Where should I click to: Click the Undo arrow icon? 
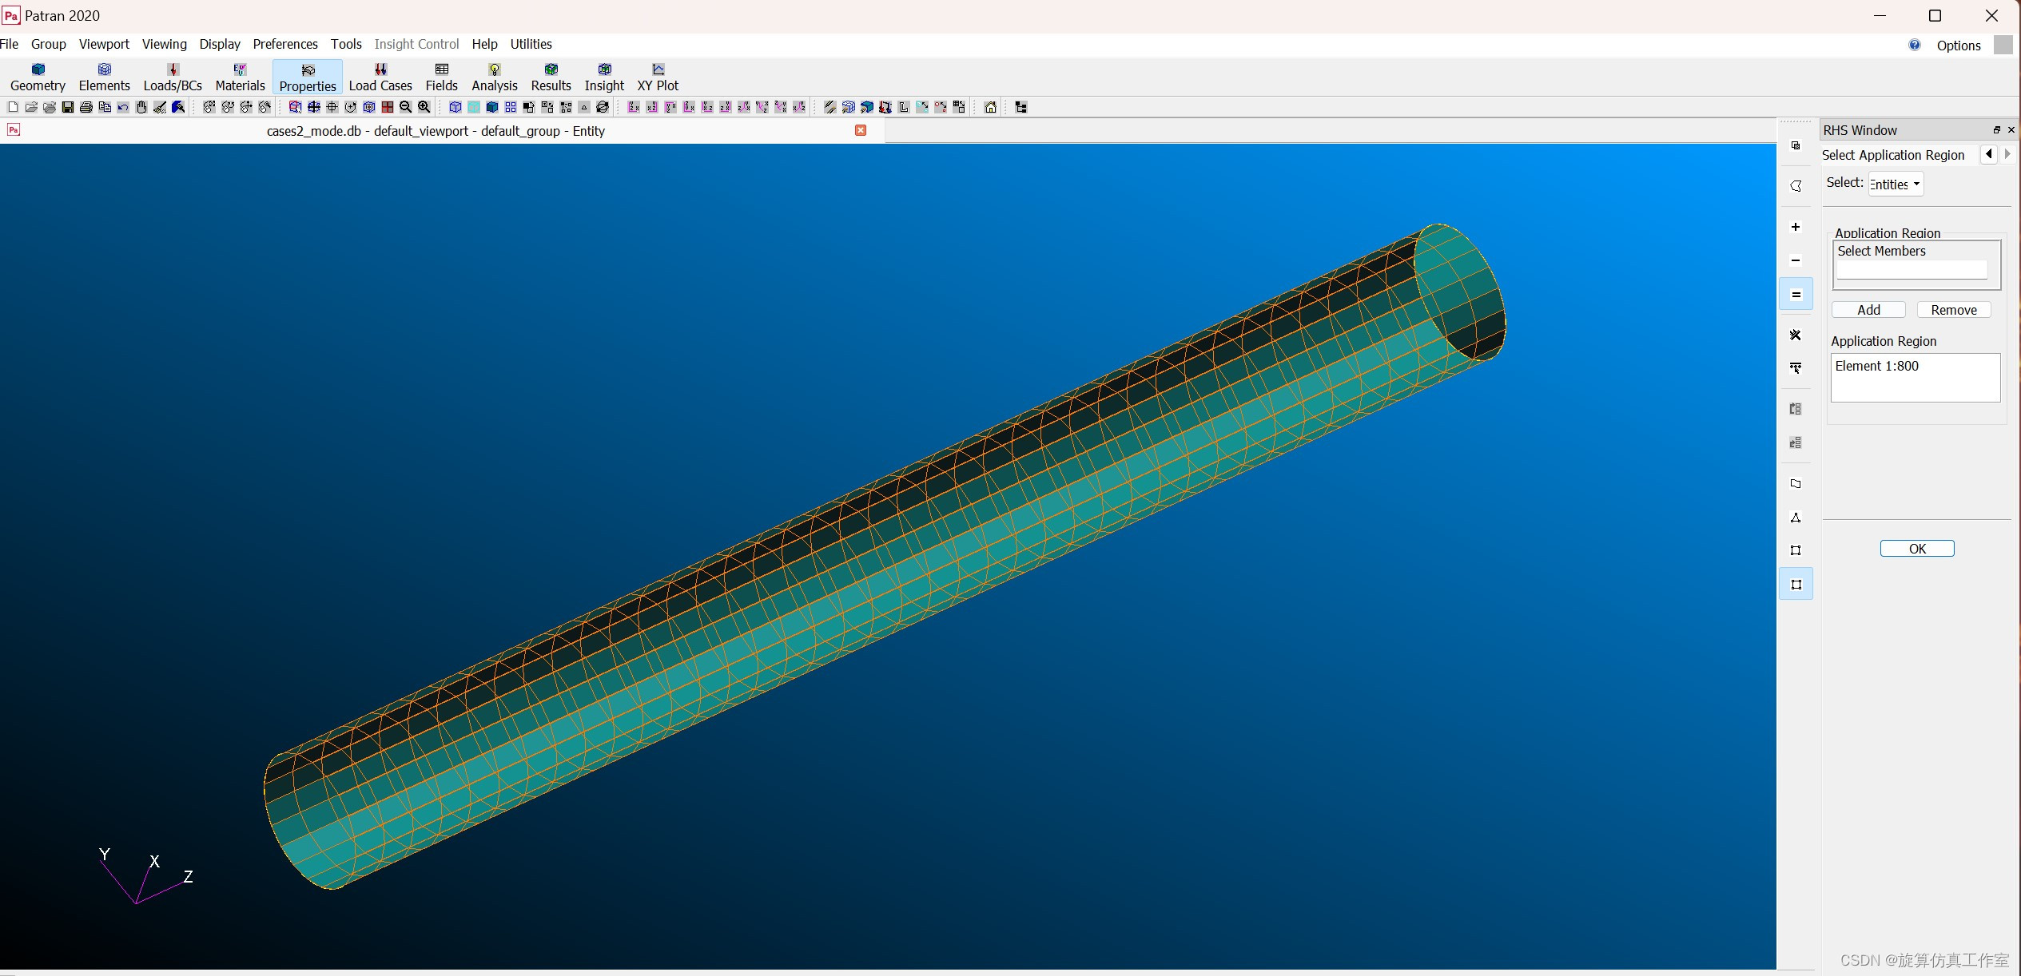[123, 107]
